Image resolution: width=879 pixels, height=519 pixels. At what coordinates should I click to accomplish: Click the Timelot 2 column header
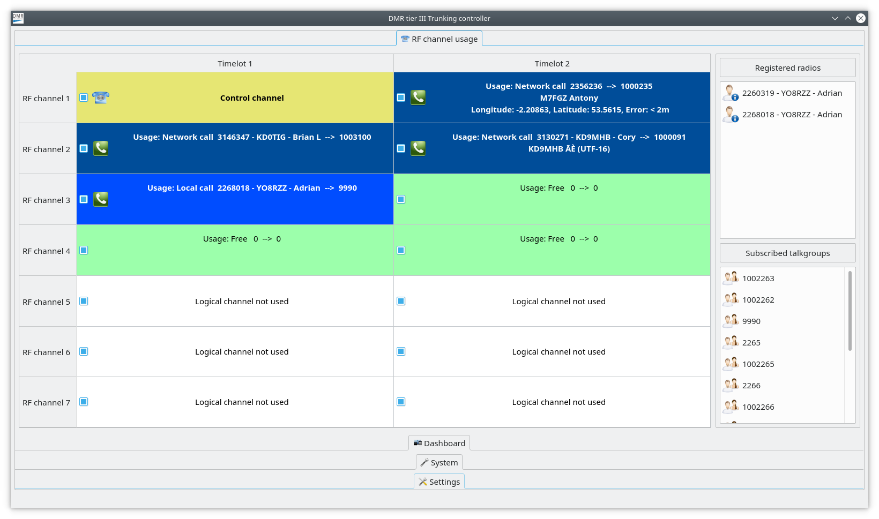(x=552, y=64)
